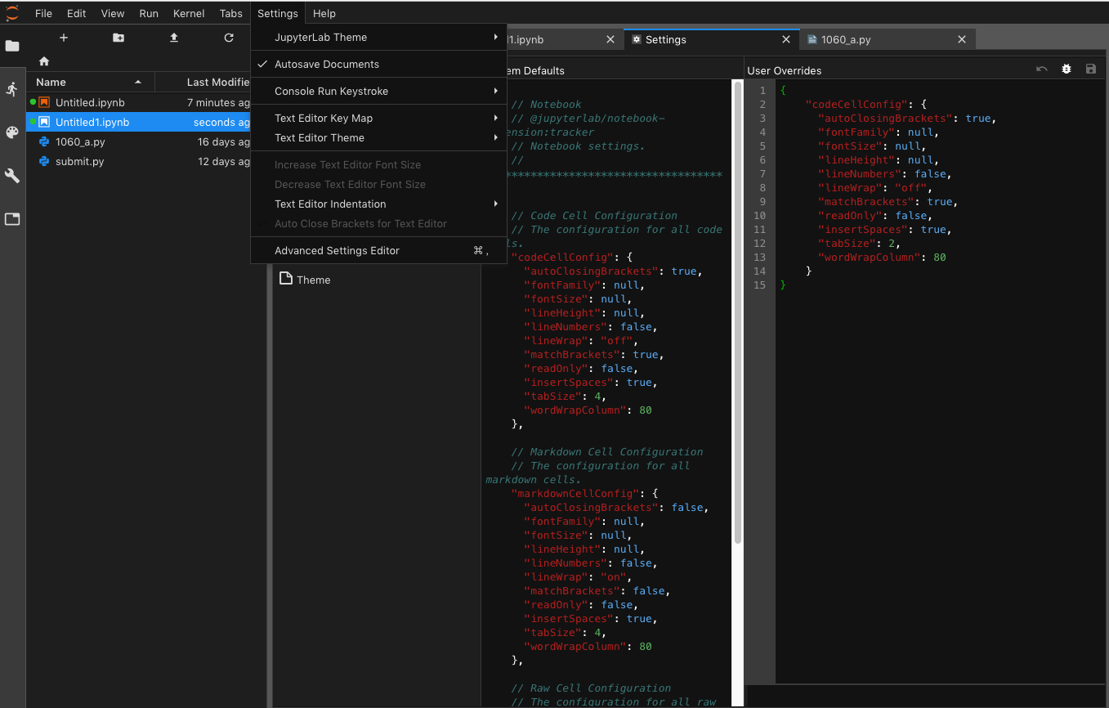The width and height of the screenshot is (1109, 708).
Task: Sort files by the Name column header
Action: [90, 82]
